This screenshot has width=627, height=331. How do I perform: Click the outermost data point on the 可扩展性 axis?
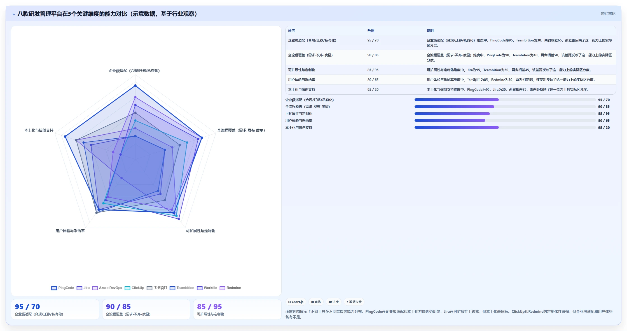[179, 219]
